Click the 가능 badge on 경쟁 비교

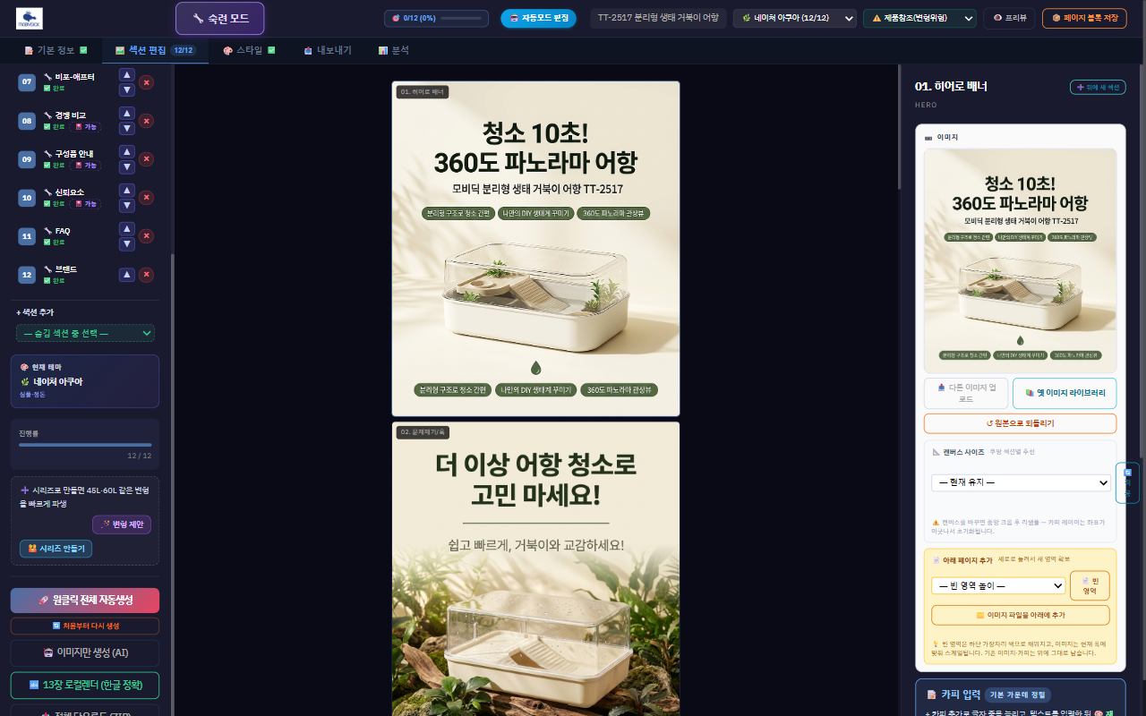tap(87, 126)
